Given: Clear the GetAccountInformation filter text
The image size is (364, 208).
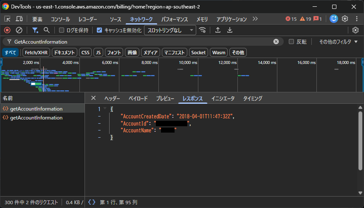Looking at the screenshot, I should point(276,42).
